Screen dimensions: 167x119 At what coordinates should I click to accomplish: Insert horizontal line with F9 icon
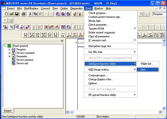click(x=63, y=35)
